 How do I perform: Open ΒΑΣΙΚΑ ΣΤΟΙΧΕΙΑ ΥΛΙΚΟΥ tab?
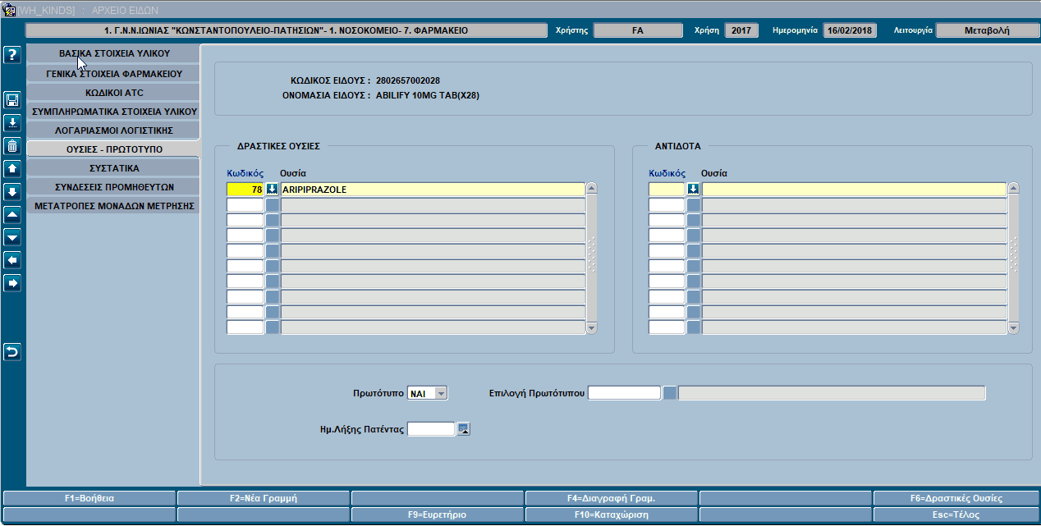pyautogui.click(x=113, y=53)
